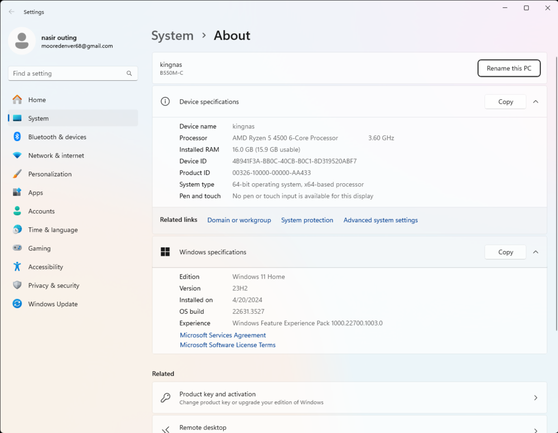The height and width of the screenshot is (433, 558).
Task: Open Bluetooth & devices settings
Action: 57,137
